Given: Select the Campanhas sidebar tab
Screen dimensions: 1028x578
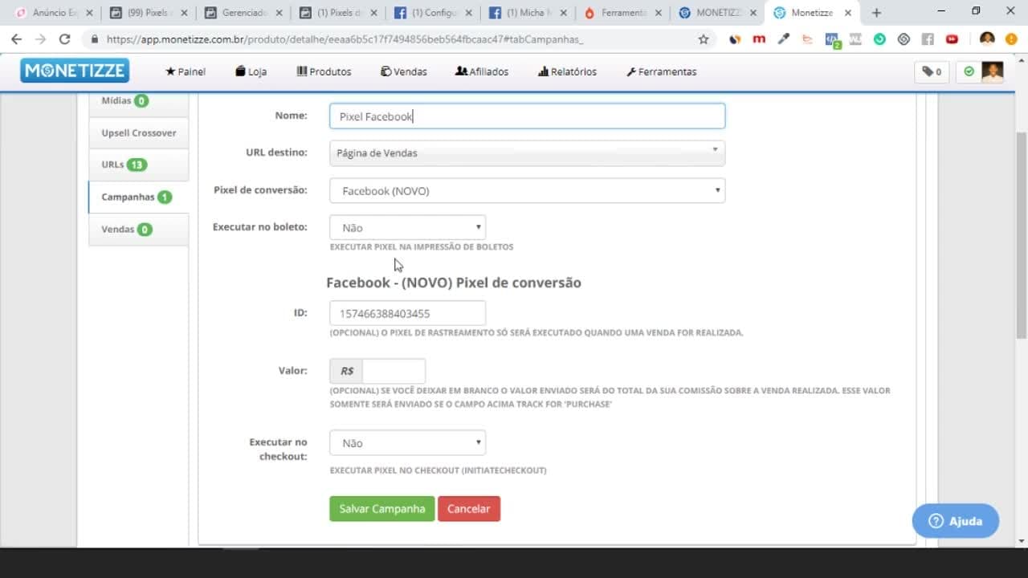Looking at the screenshot, I should [x=138, y=197].
